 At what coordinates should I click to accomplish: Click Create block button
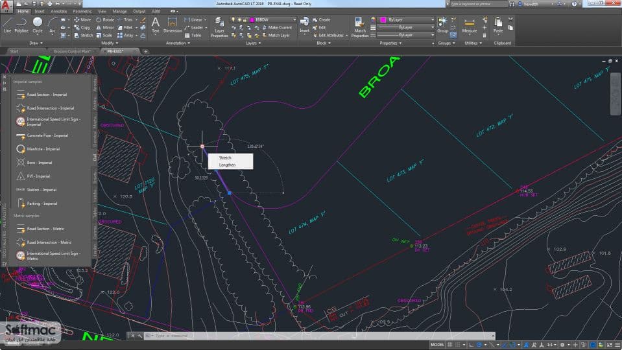322,19
